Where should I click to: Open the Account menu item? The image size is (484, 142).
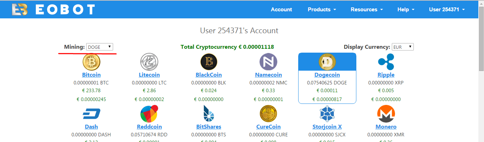tap(282, 10)
